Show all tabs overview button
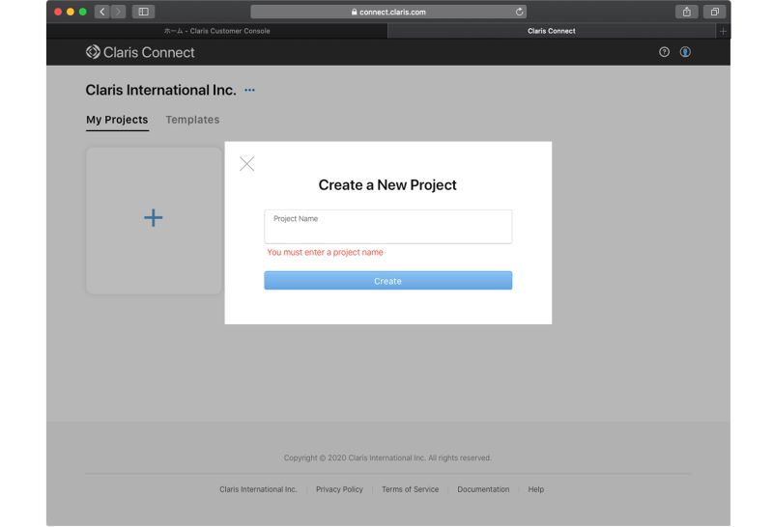Viewport: 773px width, 527px height. point(714,12)
